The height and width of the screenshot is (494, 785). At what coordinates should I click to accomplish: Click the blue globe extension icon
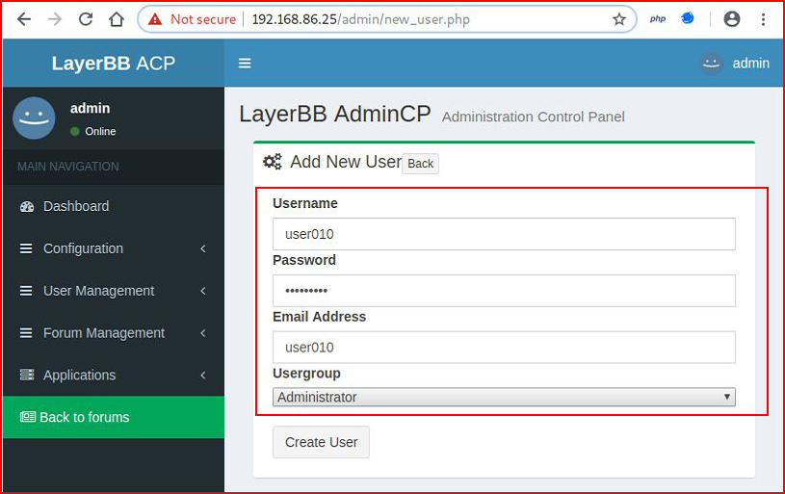pos(688,18)
